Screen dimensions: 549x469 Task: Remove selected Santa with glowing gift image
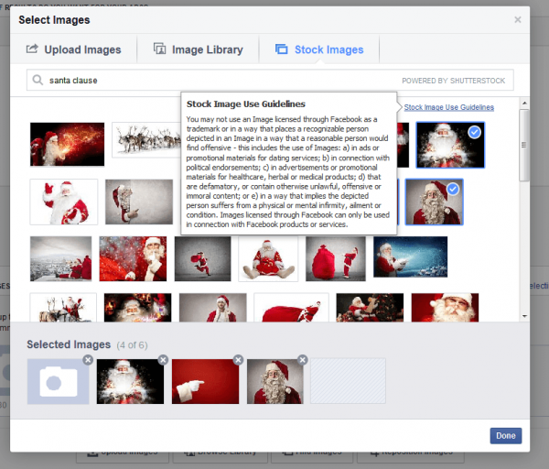163,360
